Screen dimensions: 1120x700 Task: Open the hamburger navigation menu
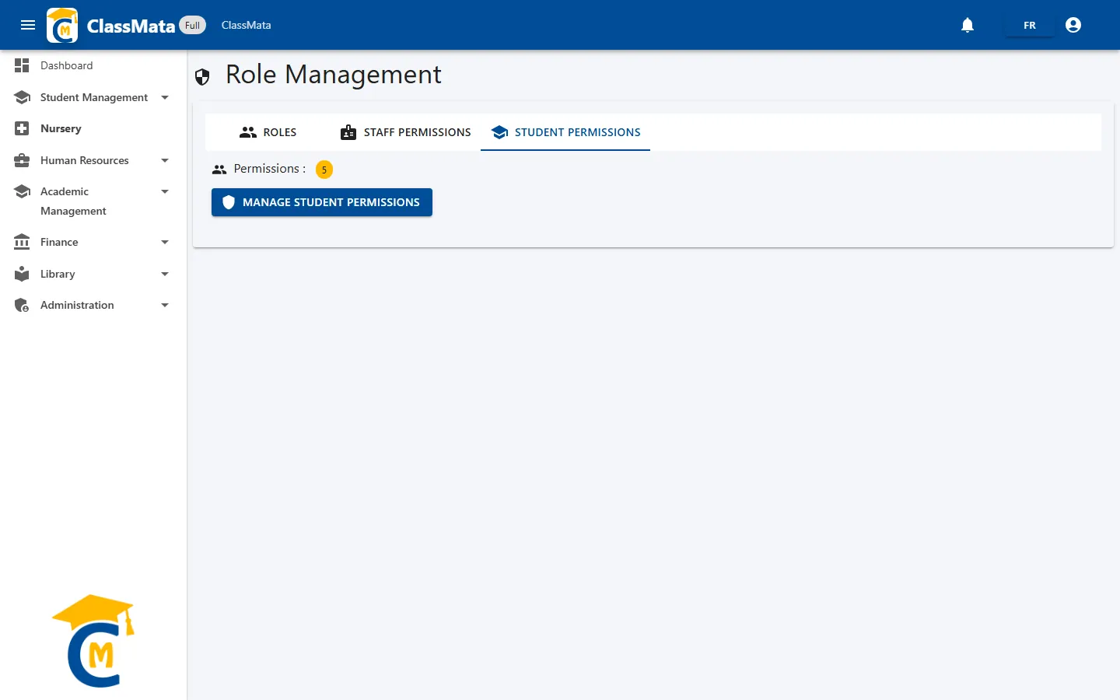(x=28, y=25)
